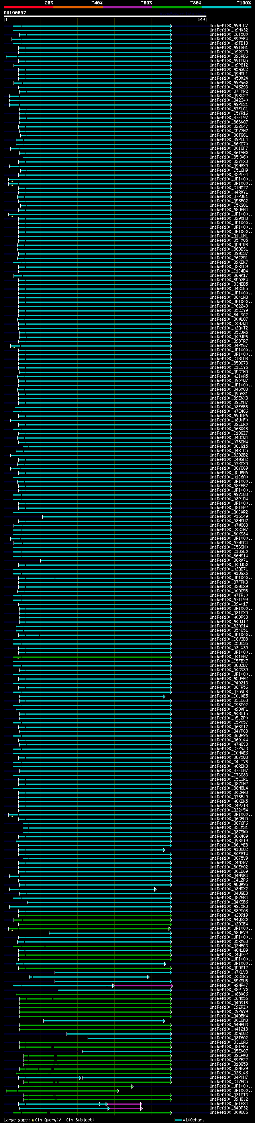Select hit UniRef100_B9PLL4

229,139
